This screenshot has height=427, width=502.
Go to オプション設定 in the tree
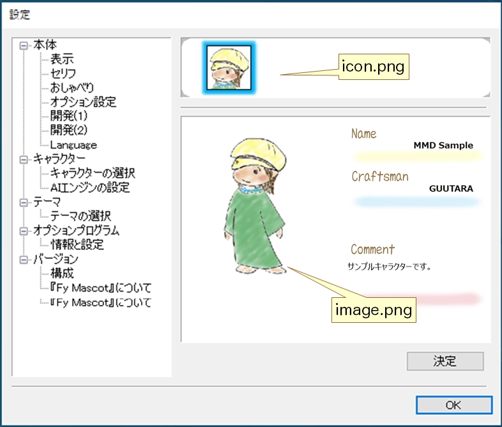click(83, 102)
